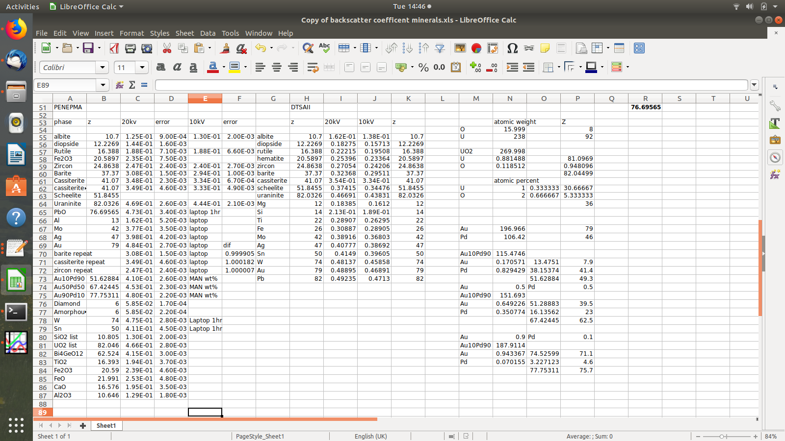Open the Function Wizard beside the Name Box

tap(119, 85)
